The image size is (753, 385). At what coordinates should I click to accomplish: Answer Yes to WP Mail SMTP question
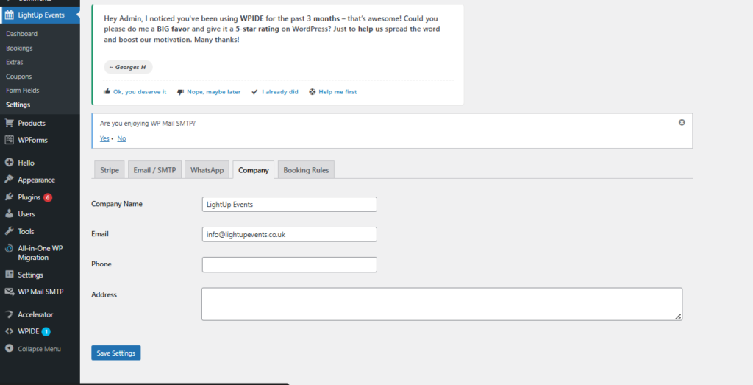(x=104, y=138)
